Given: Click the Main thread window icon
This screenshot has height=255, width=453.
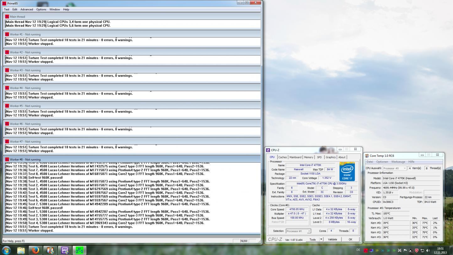Looking at the screenshot, I should click(7, 17).
